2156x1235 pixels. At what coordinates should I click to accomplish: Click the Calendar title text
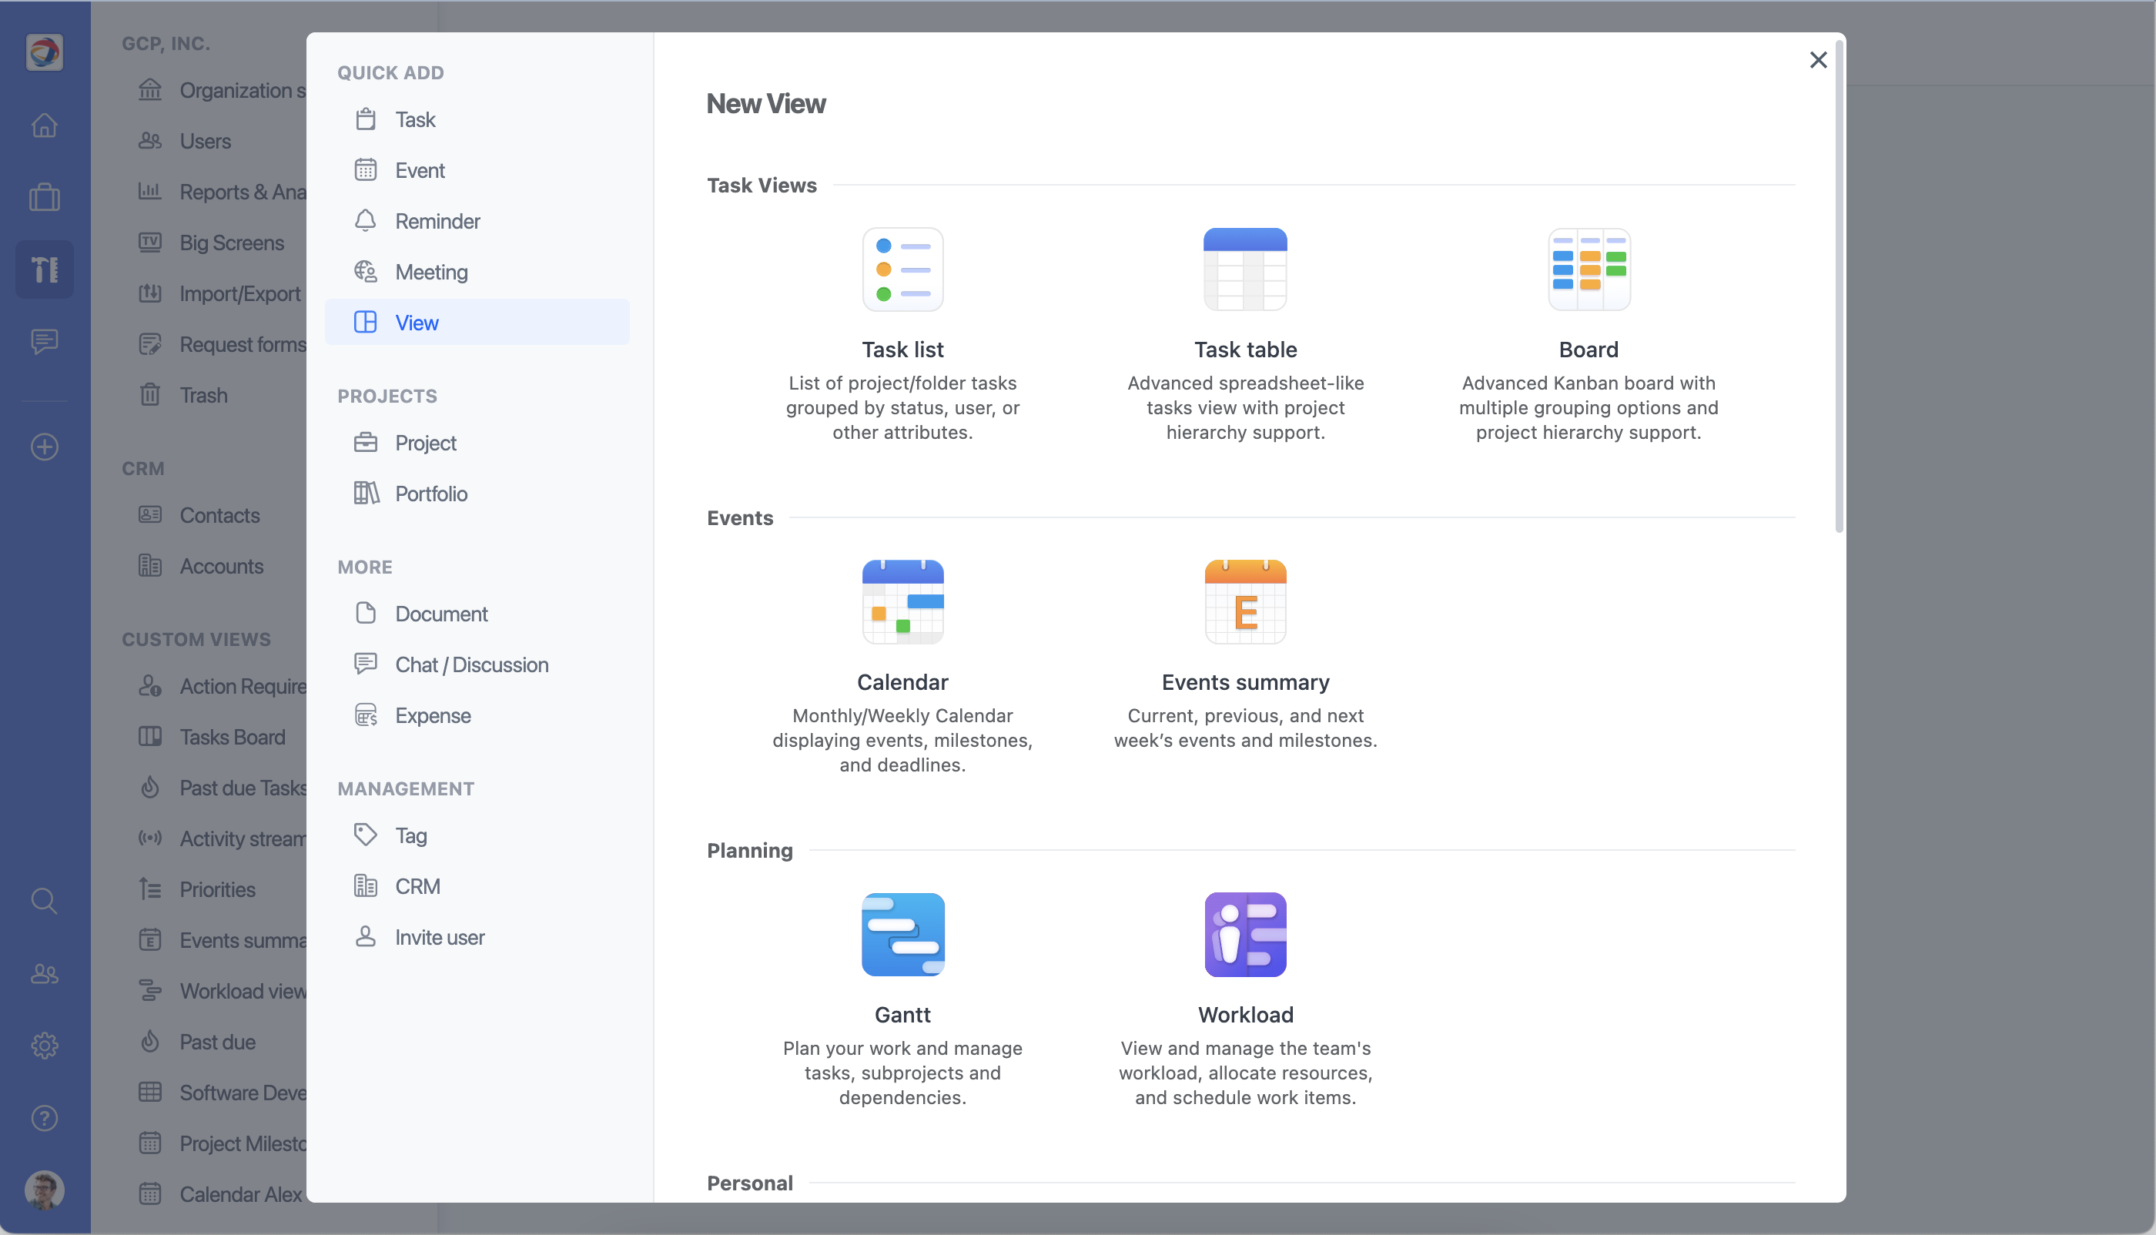902,682
